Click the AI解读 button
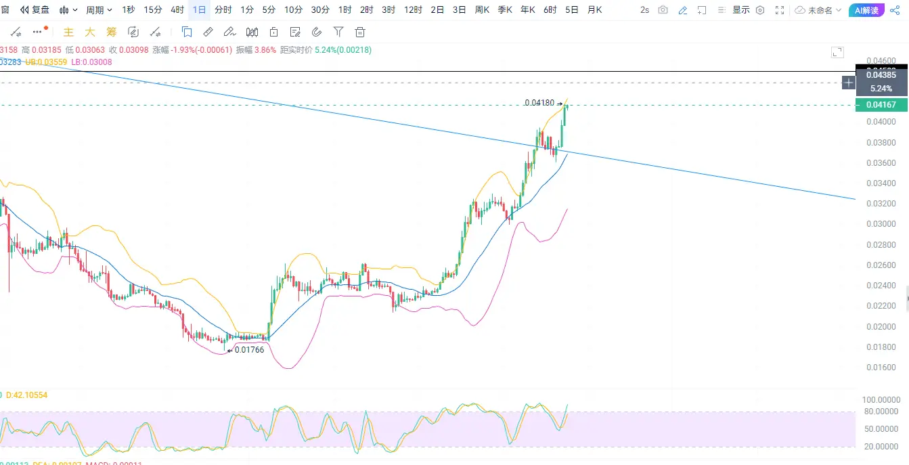 [x=866, y=10]
